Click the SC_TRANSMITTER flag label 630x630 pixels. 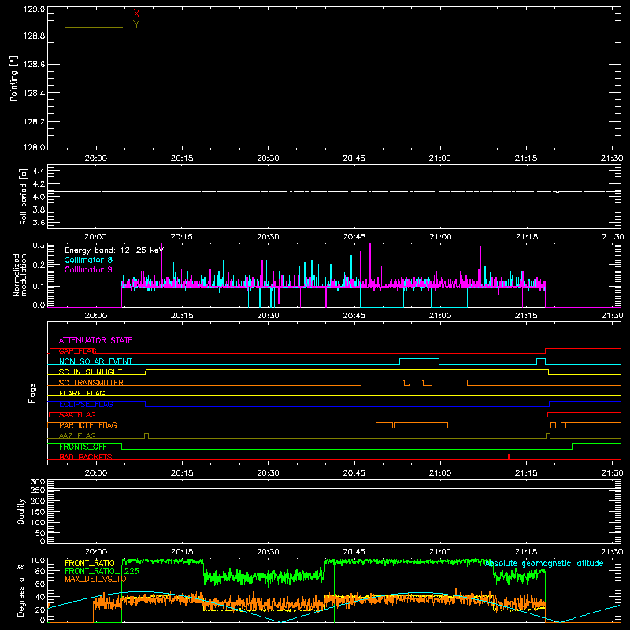tap(91, 383)
